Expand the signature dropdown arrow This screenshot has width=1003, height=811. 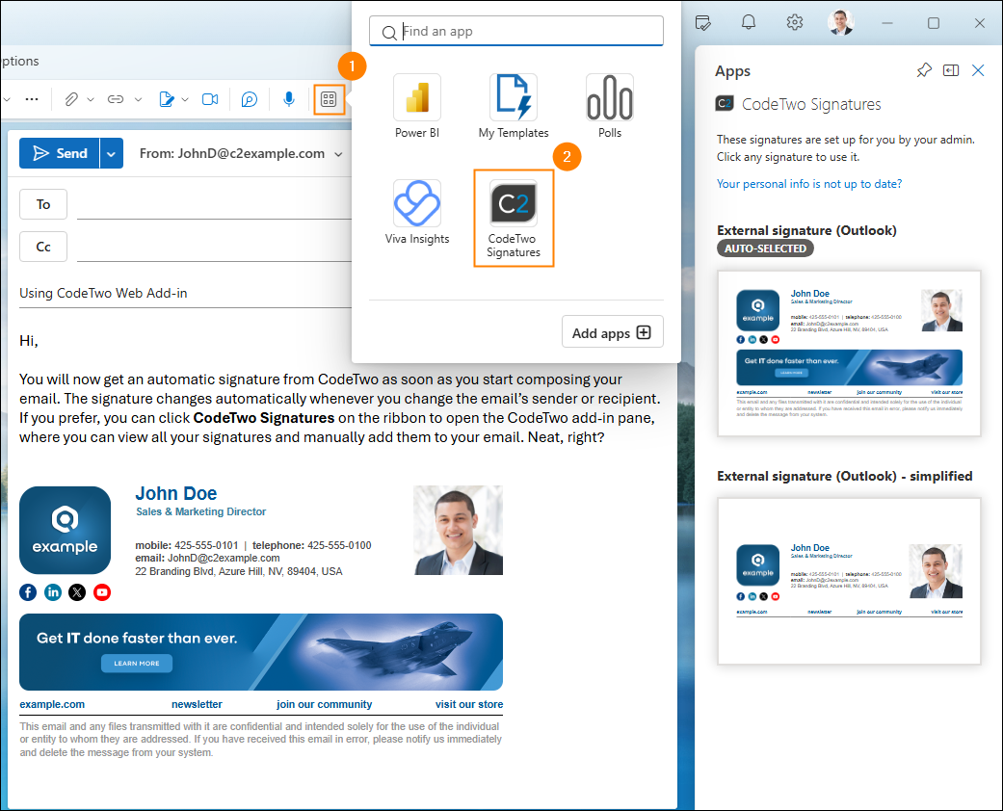[185, 100]
